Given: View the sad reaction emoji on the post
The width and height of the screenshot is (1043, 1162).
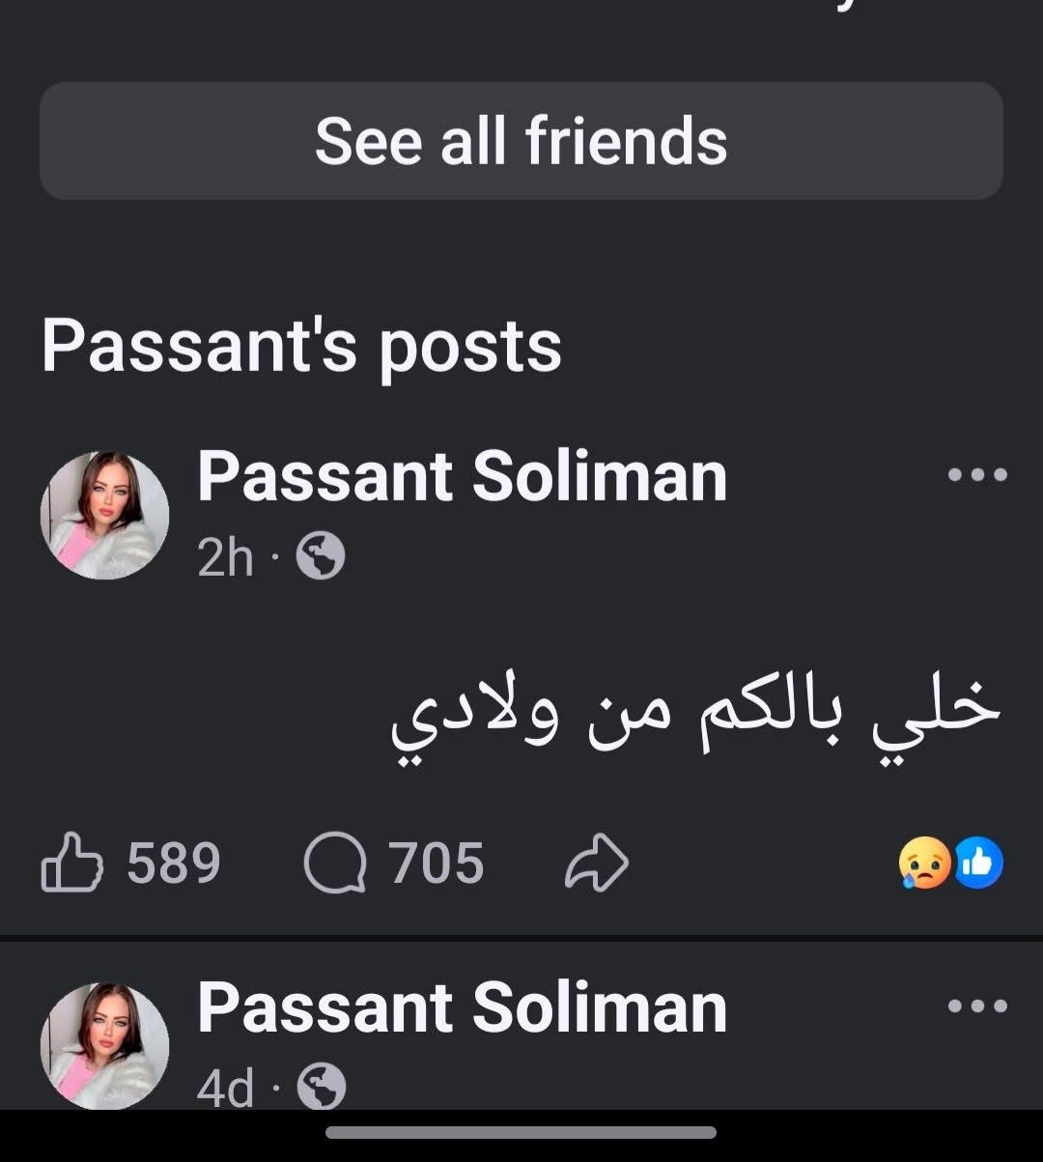Looking at the screenshot, I should coord(924,864).
